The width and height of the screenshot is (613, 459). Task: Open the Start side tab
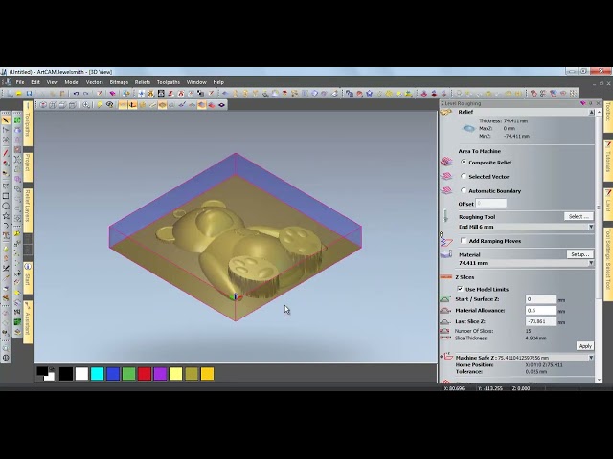point(28,277)
